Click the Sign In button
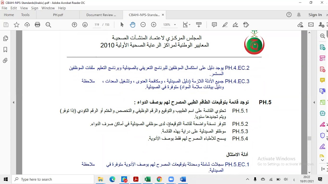This screenshot has width=328, height=184. coord(315,15)
